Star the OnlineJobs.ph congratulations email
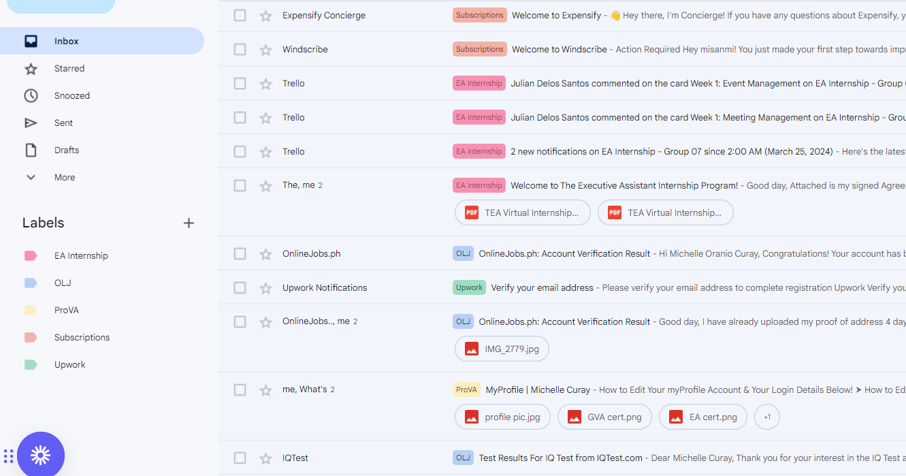Viewport: 906px width, 476px height. click(265, 253)
